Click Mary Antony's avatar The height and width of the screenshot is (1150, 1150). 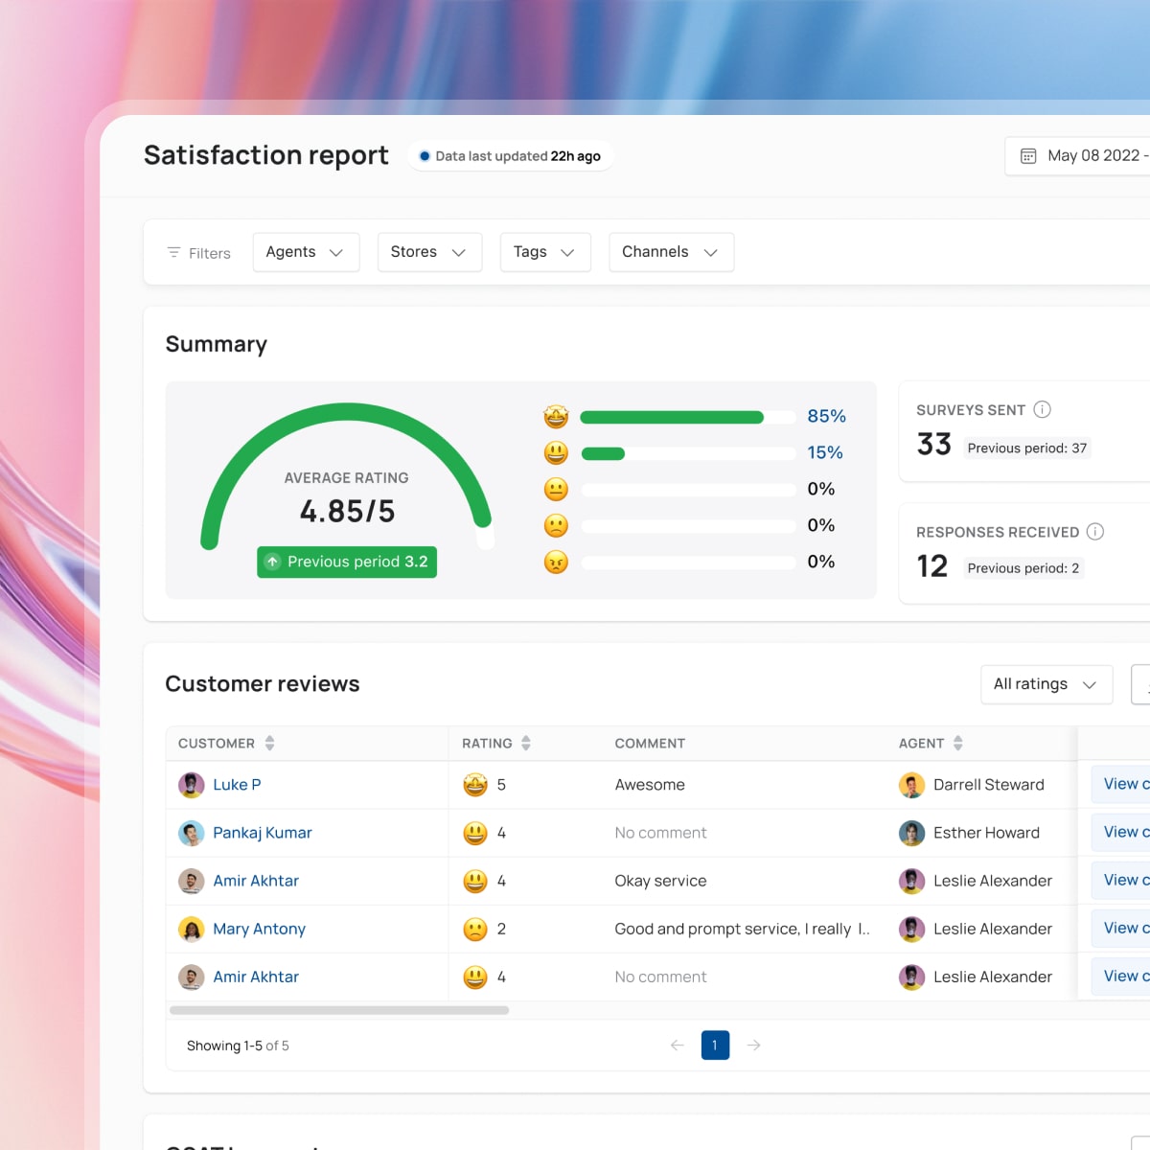click(x=192, y=929)
